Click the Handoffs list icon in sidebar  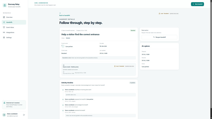4,22
